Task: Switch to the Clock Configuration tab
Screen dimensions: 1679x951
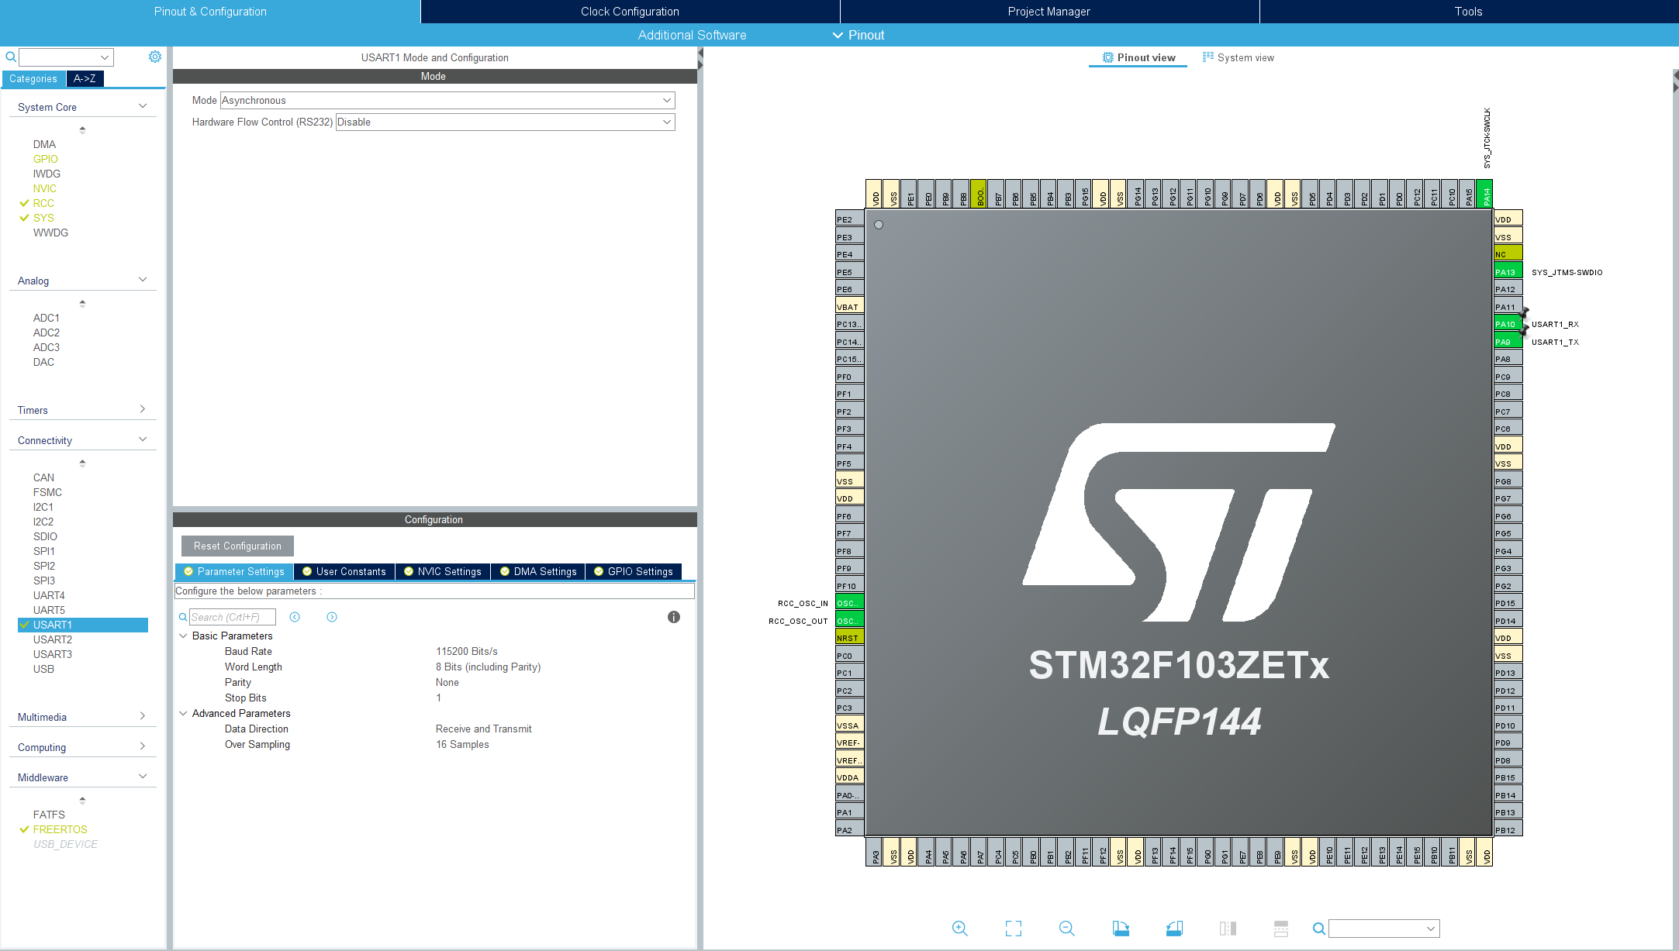Action: [630, 12]
